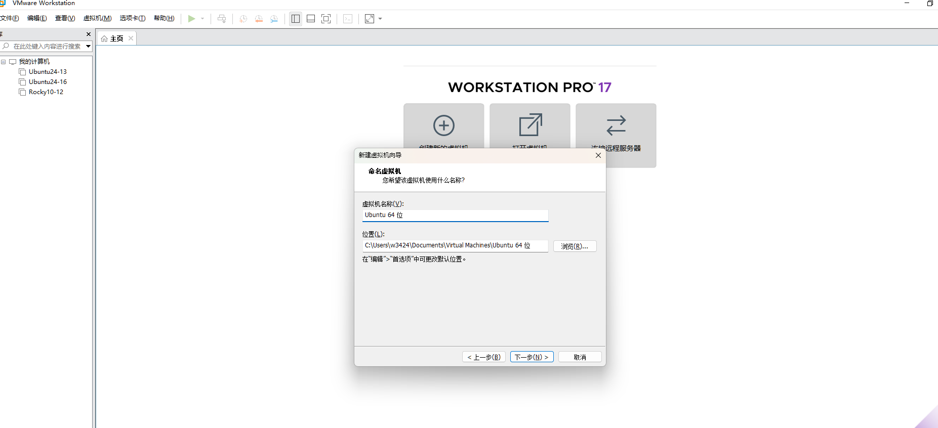This screenshot has height=428, width=938.
Task: Click the 我的计算机 monitor icon
Action: pyautogui.click(x=13, y=62)
